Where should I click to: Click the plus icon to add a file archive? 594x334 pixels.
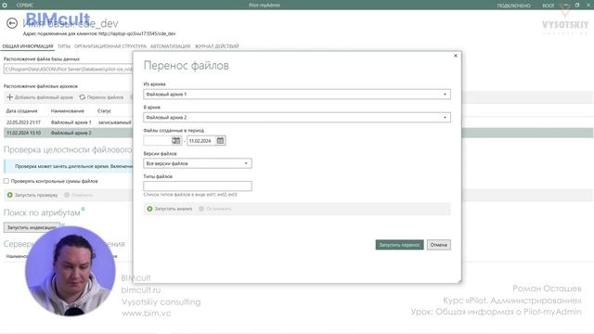tap(10, 97)
